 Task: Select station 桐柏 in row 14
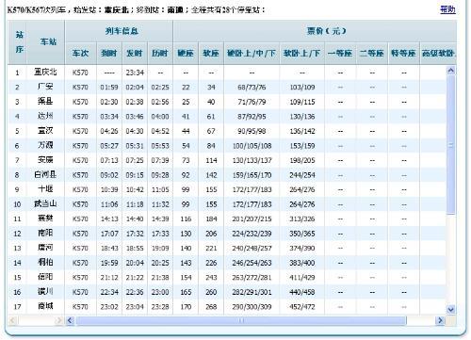45,263
